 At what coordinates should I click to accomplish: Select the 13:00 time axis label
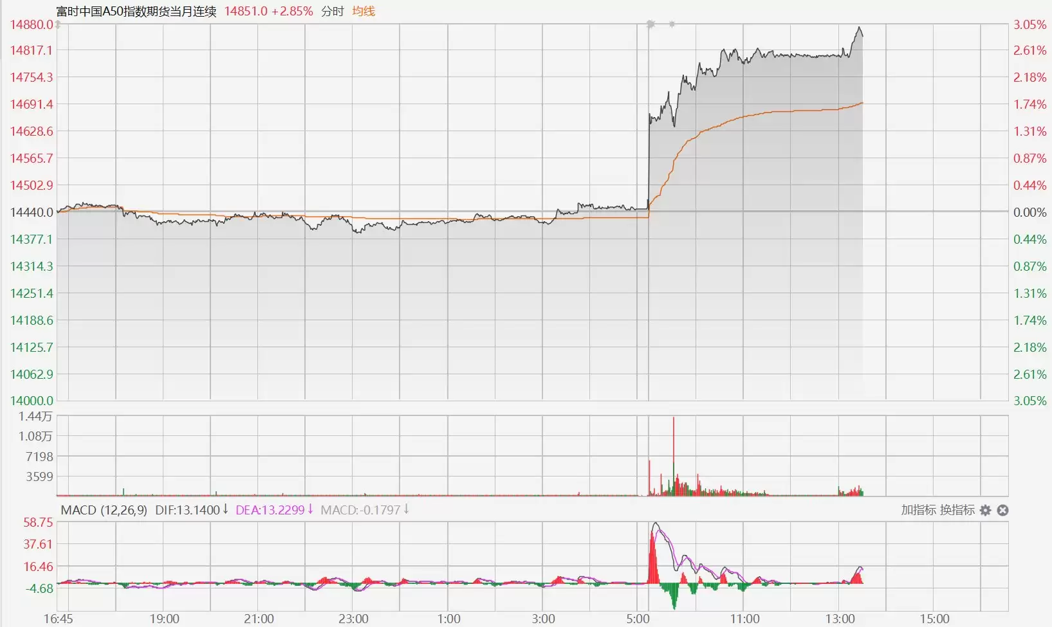tap(840, 619)
